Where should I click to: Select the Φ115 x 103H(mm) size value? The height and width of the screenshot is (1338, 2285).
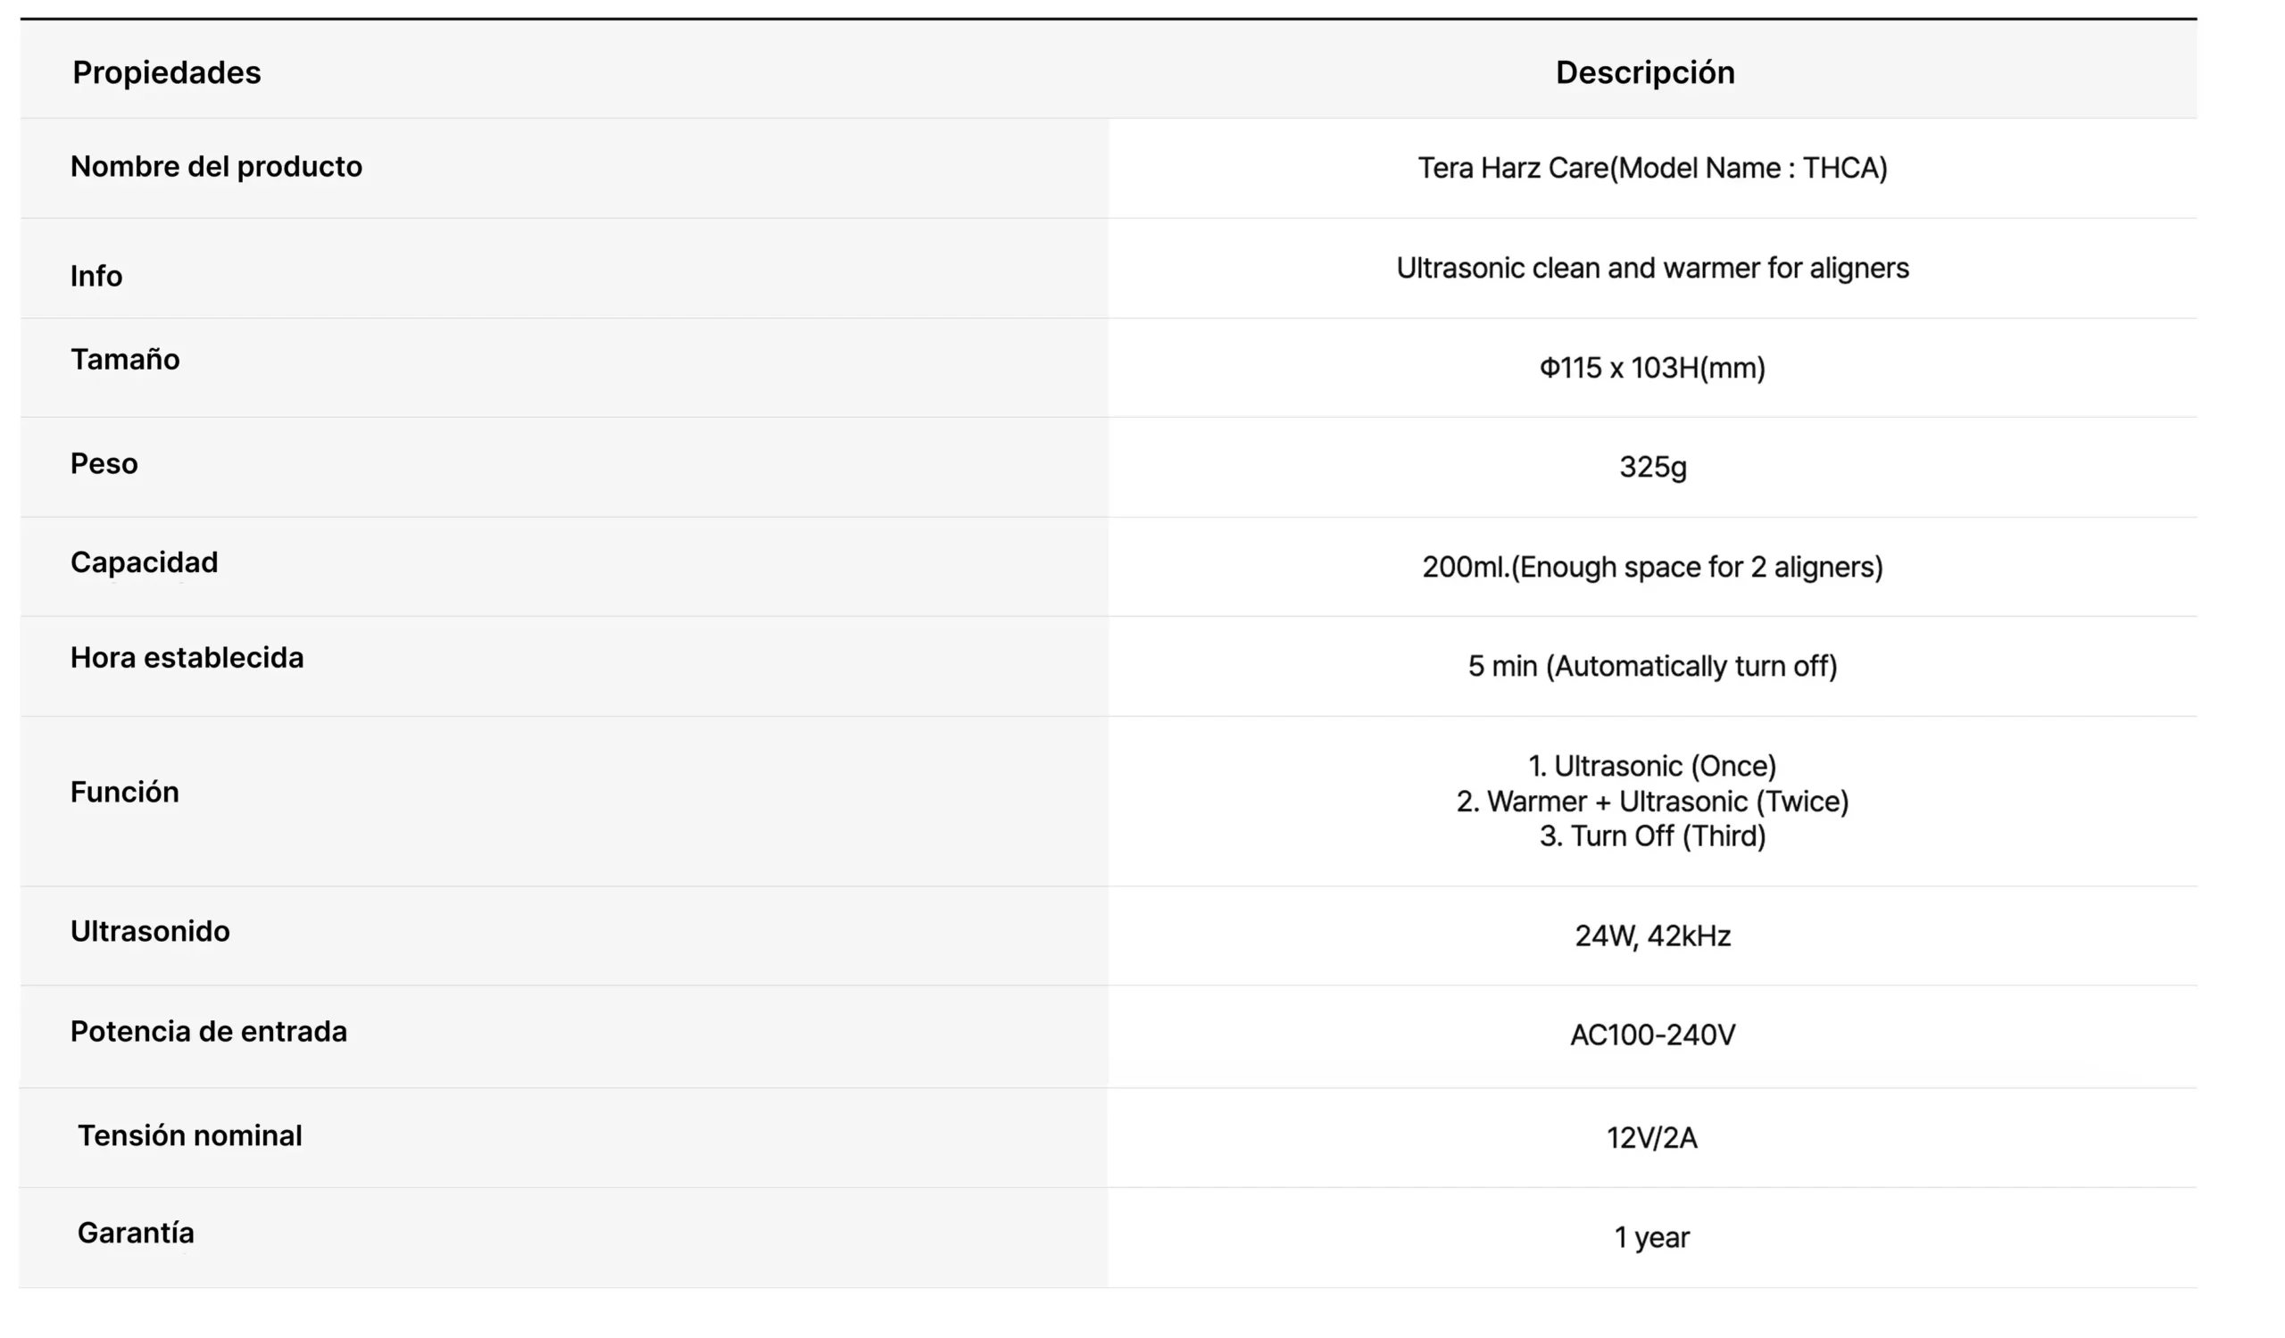pos(1652,368)
